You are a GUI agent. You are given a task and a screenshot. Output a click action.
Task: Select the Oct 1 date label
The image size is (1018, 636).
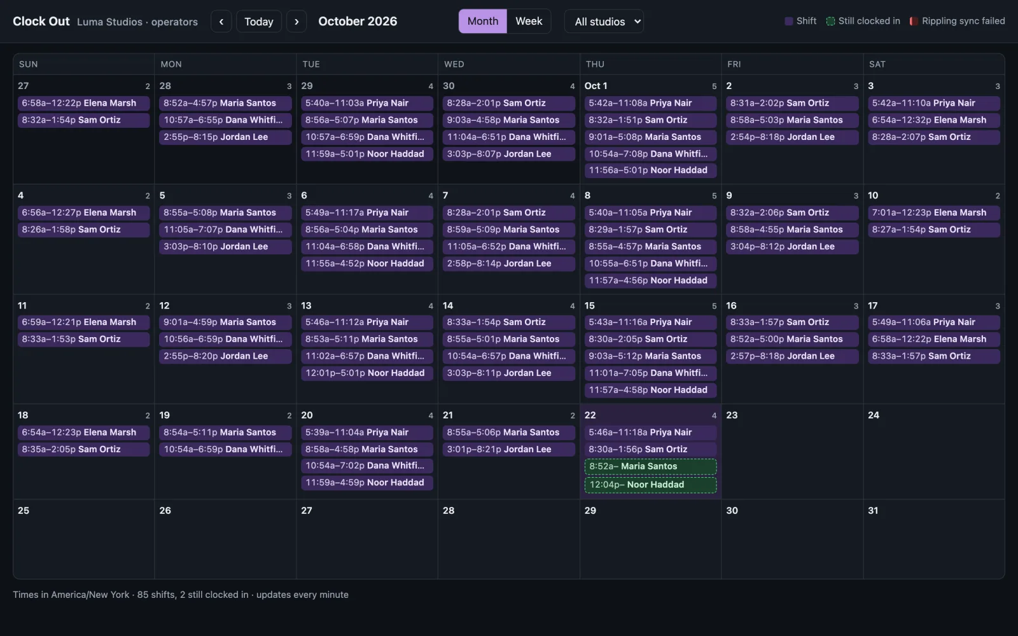tap(596, 86)
